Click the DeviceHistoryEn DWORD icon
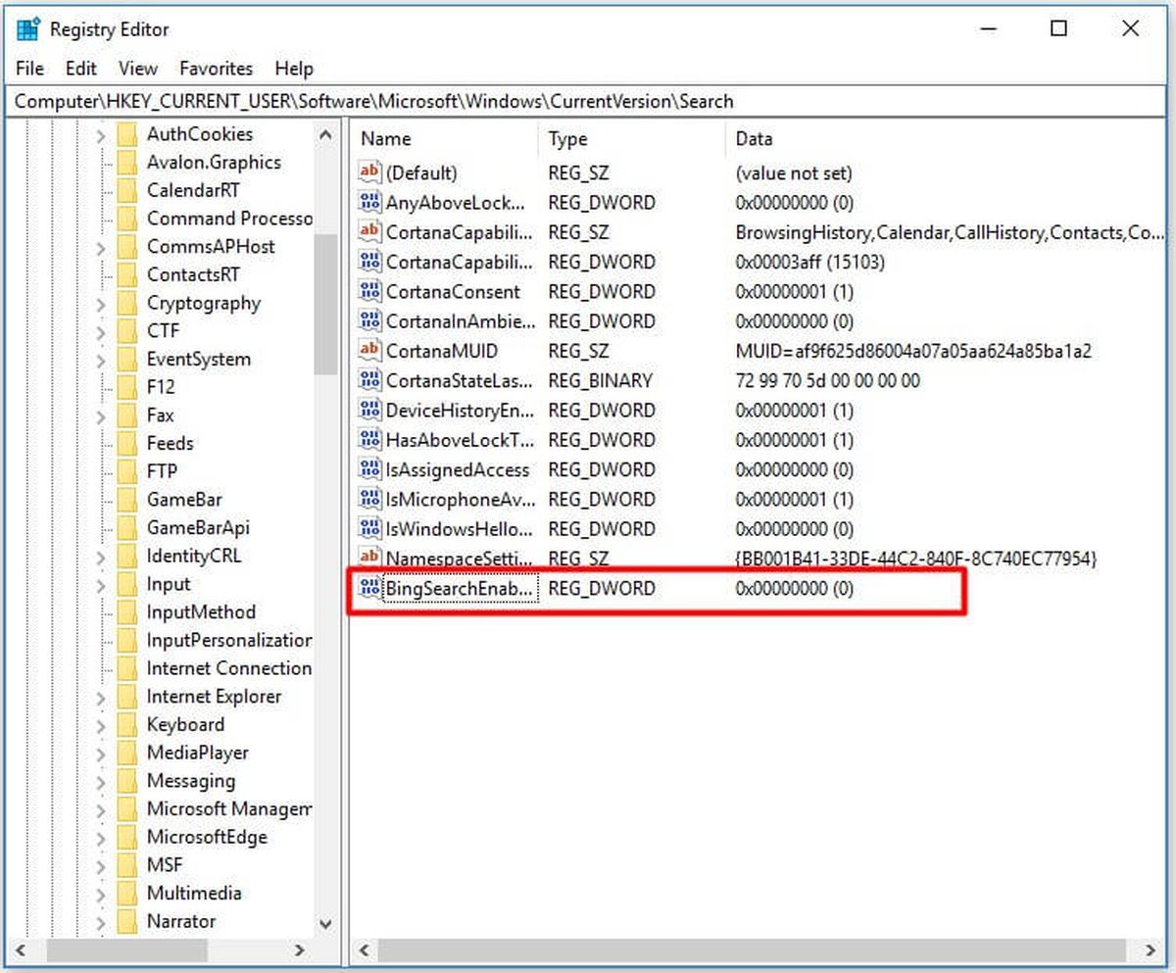 click(369, 410)
